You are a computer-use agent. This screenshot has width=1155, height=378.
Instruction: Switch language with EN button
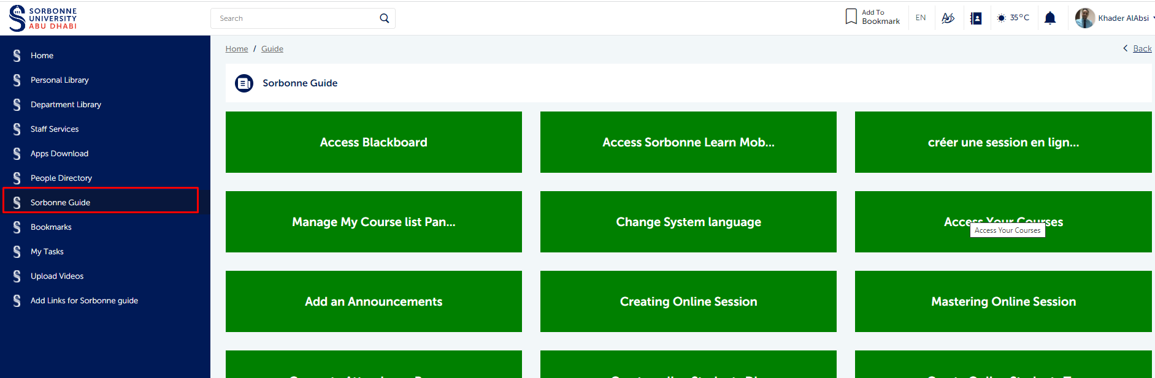[x=921, y=18]
